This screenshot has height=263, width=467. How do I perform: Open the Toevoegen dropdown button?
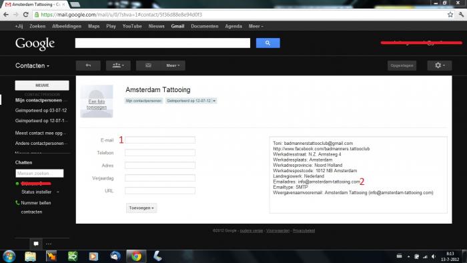point(141,208)
